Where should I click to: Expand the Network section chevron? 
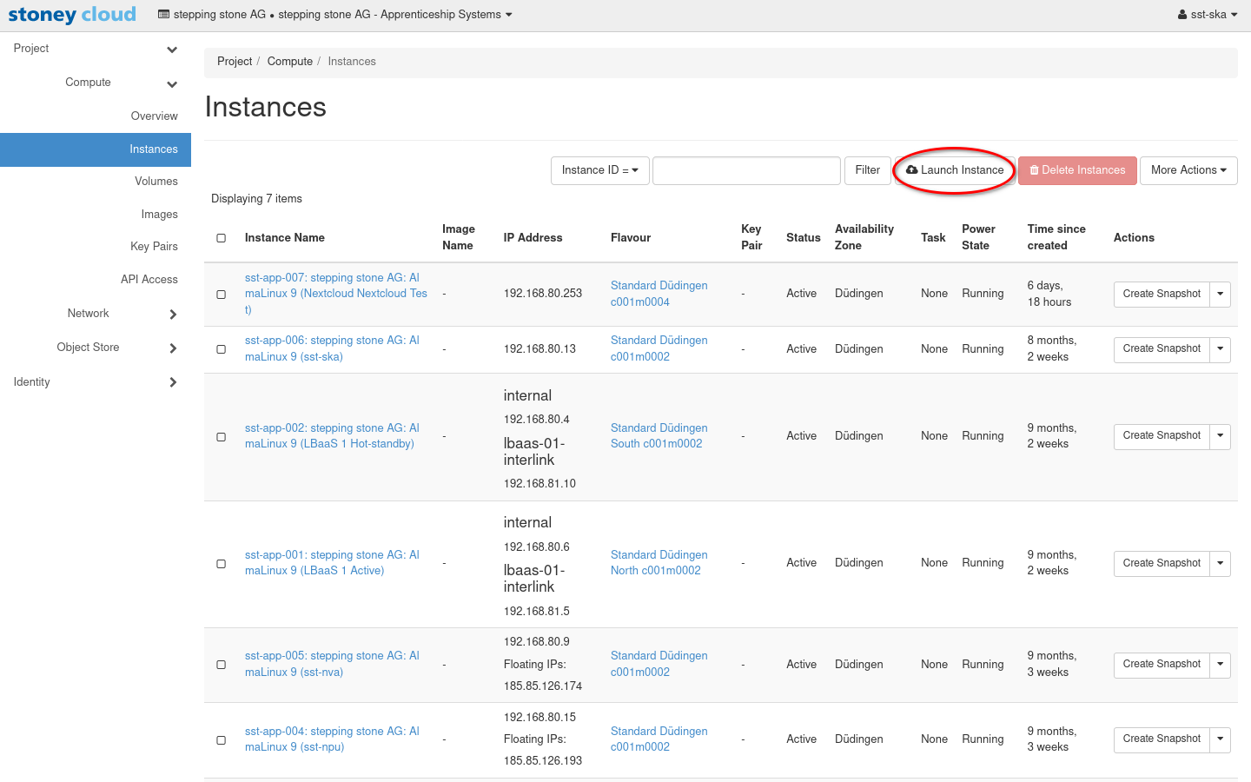tap(172, 315)
